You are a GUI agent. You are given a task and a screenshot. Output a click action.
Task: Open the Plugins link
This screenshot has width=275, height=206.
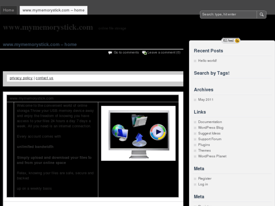[204, 145]
